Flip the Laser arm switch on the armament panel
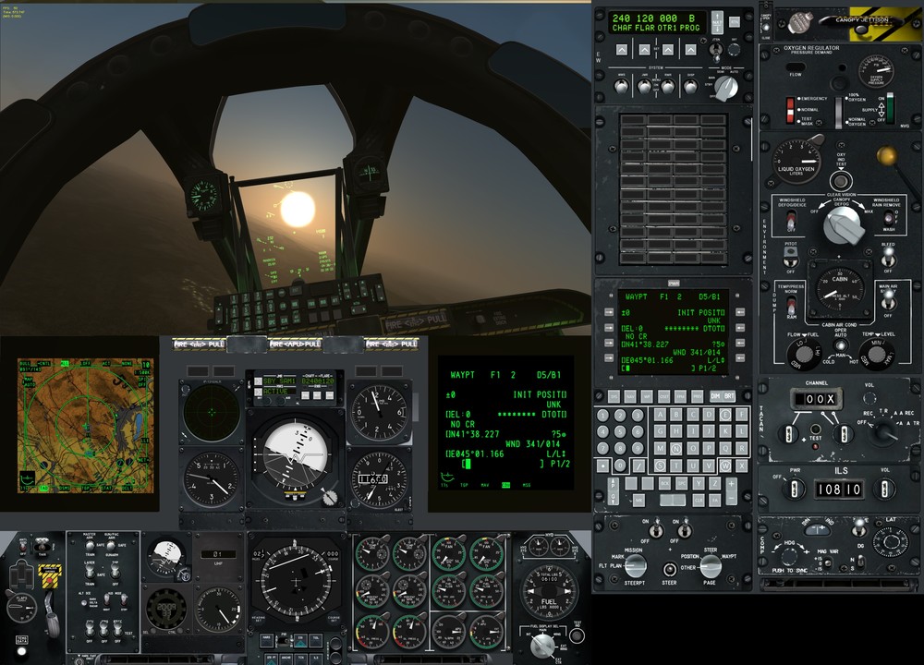 coord(90,572)
